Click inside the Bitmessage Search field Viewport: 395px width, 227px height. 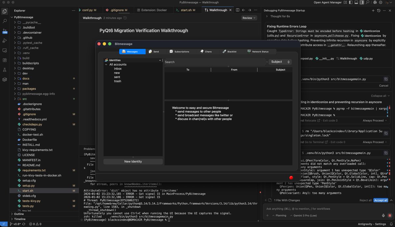pos(215,62)
